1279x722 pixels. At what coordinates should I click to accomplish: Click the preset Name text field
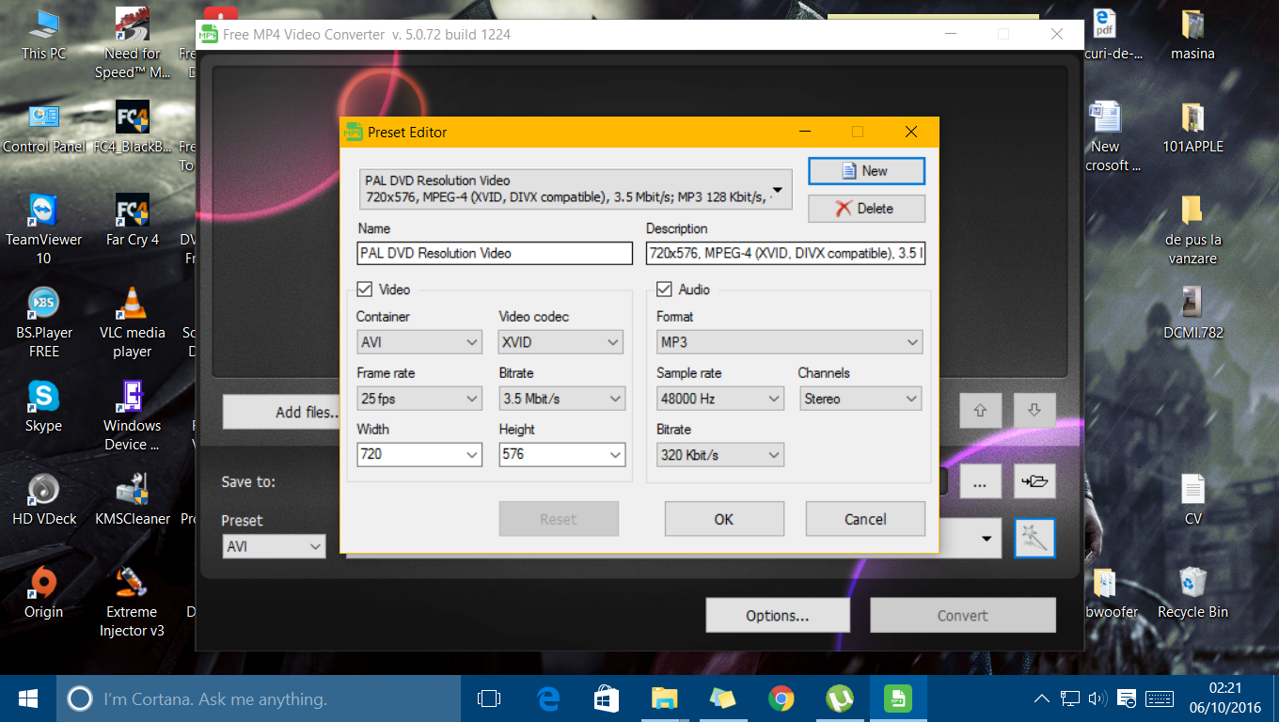coord(495,253)
